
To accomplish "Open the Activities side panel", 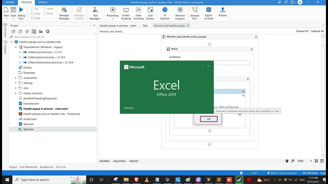I will [x=5, y=30].
